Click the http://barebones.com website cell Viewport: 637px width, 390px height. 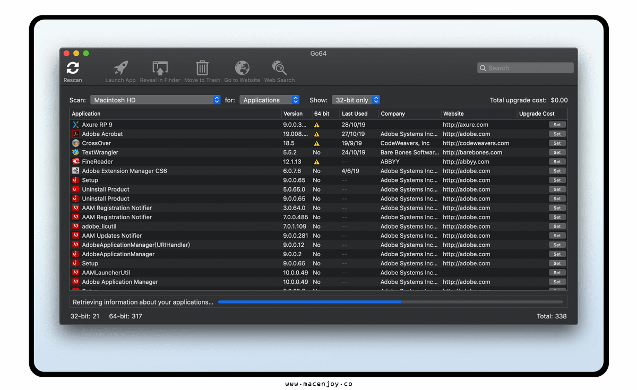pyautogui.click(x=472, y=152)
